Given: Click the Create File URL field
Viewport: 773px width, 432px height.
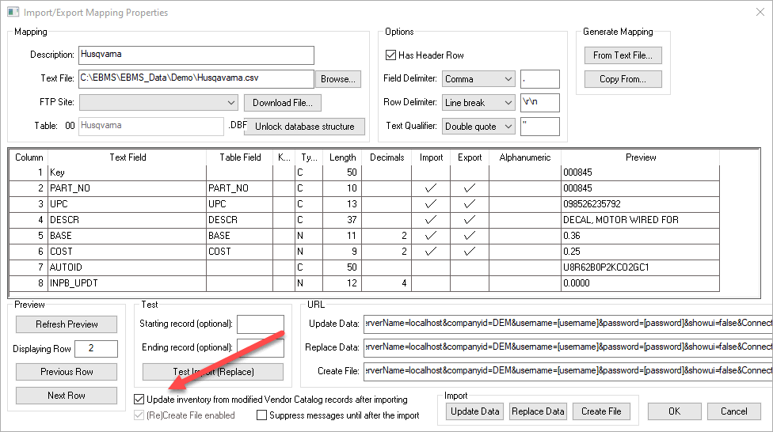Looking at the screenshot, I should coord(568,370).
